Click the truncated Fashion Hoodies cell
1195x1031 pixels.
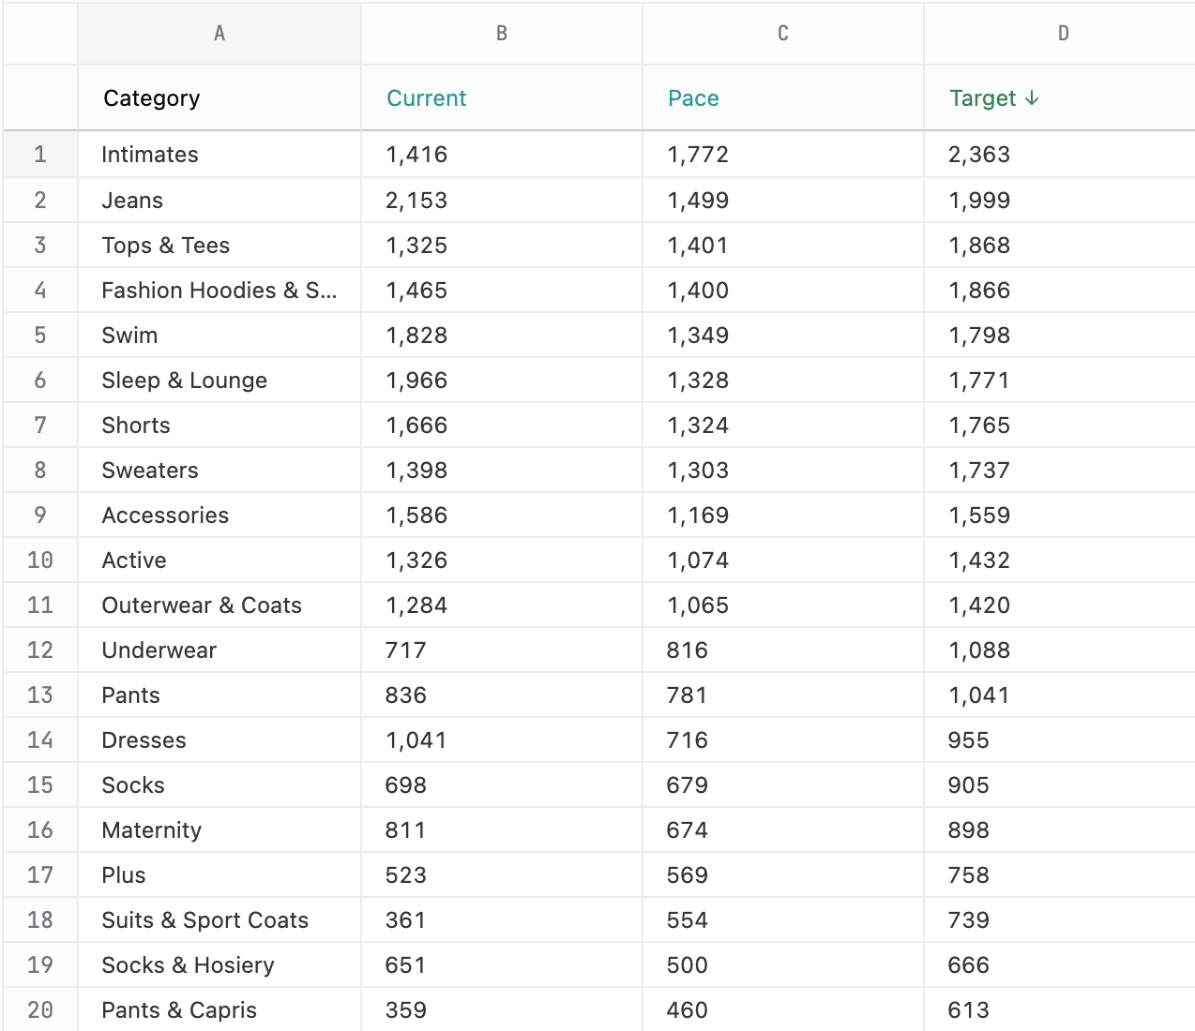[219, 291]
